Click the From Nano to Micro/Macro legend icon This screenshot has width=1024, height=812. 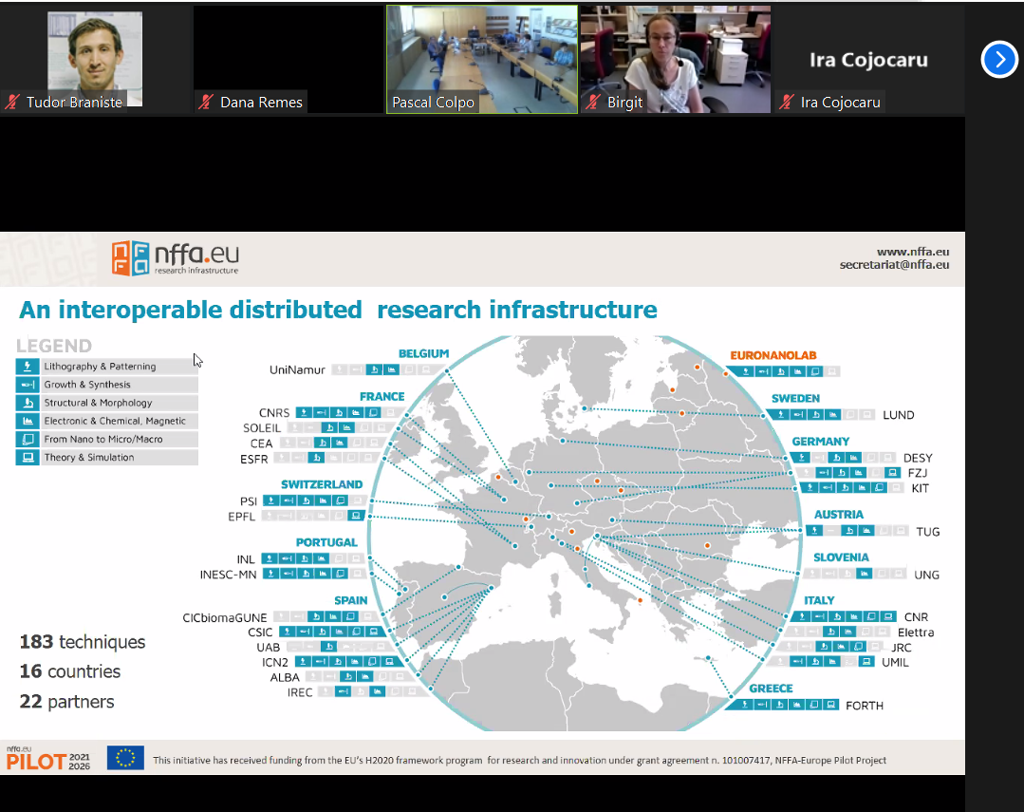tap(28, 440)
